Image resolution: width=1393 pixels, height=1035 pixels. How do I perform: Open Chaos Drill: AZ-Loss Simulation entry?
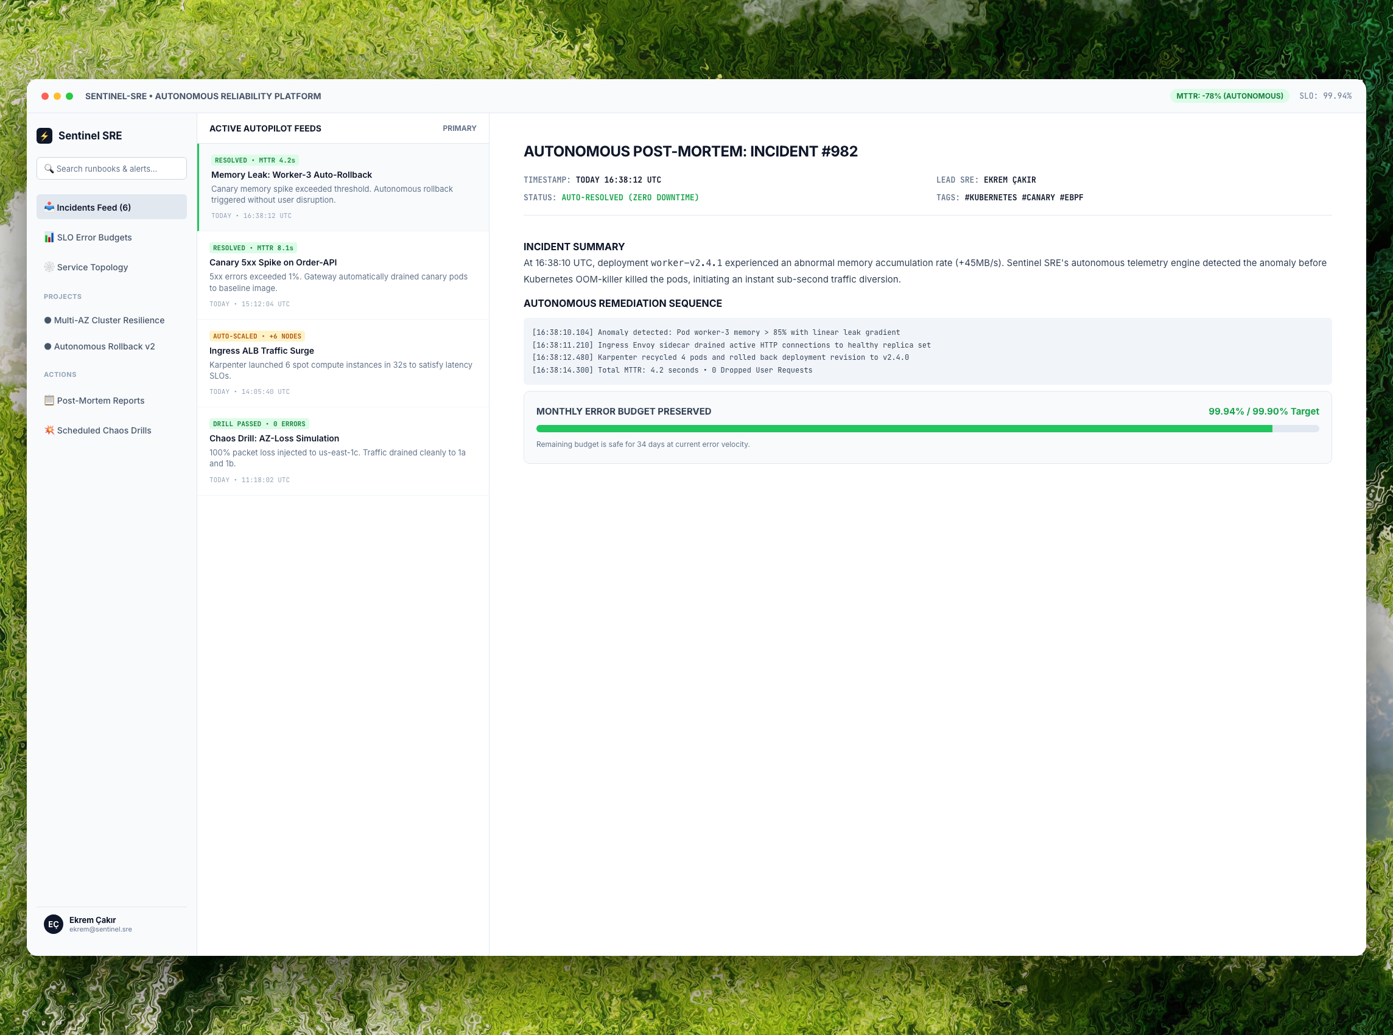pos(343,451)
